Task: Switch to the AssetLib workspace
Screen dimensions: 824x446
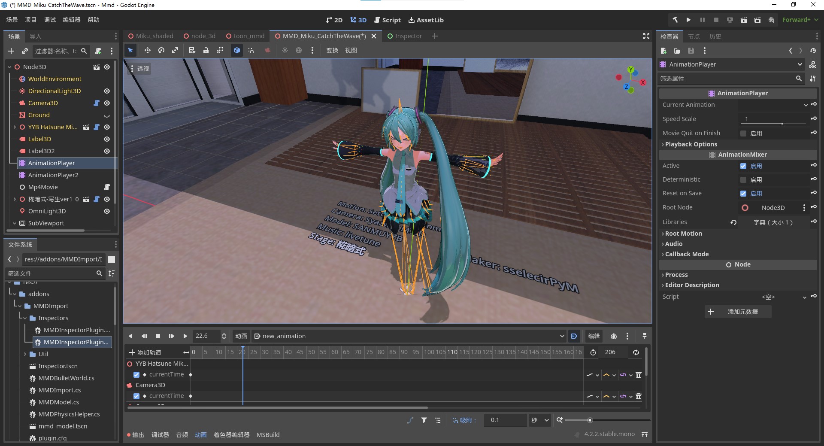Action: pos(426,20)
